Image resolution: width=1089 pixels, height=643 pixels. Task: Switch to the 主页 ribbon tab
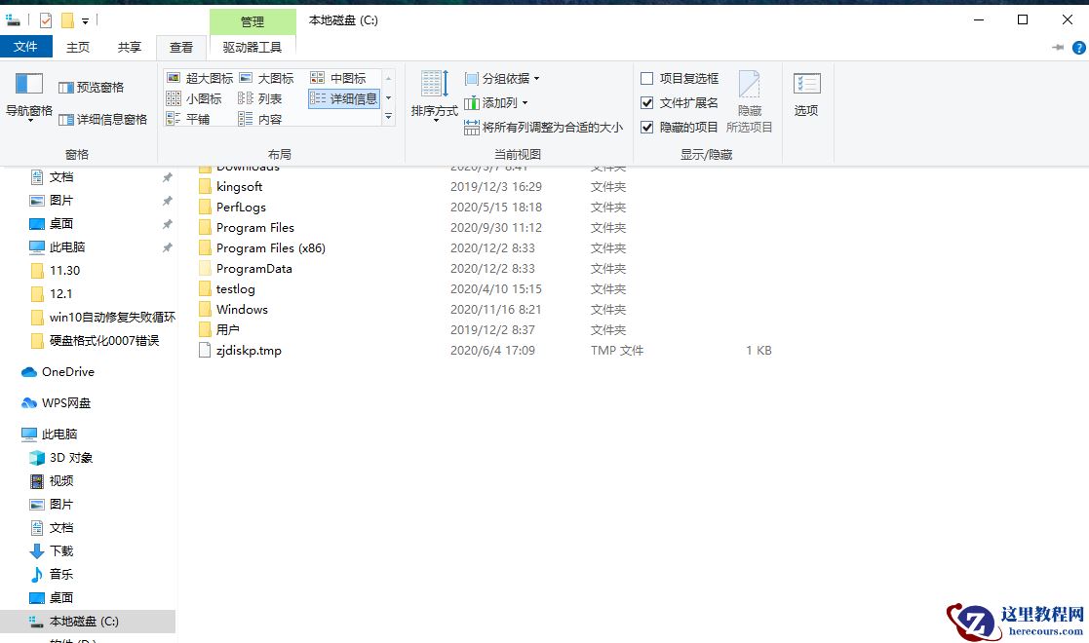coord(77,46)
